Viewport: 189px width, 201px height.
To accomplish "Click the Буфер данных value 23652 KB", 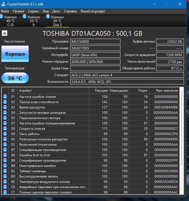I will tap(170, 42).
